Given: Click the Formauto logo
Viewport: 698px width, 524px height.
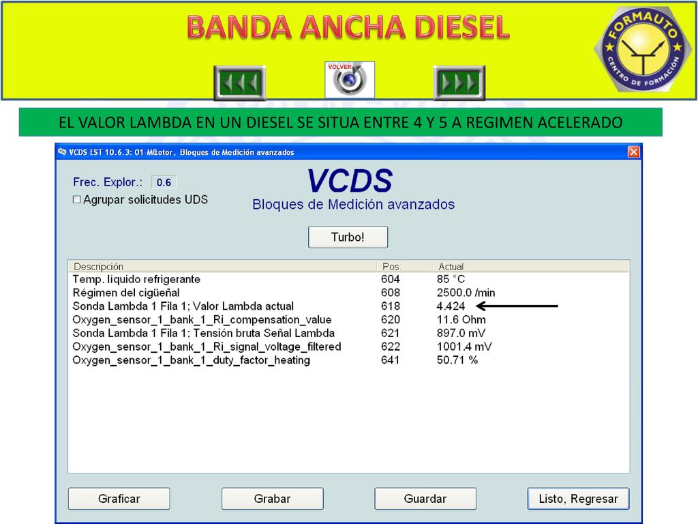Looking at the screenshot, I should pyautogui.click(x=643, y=50).
